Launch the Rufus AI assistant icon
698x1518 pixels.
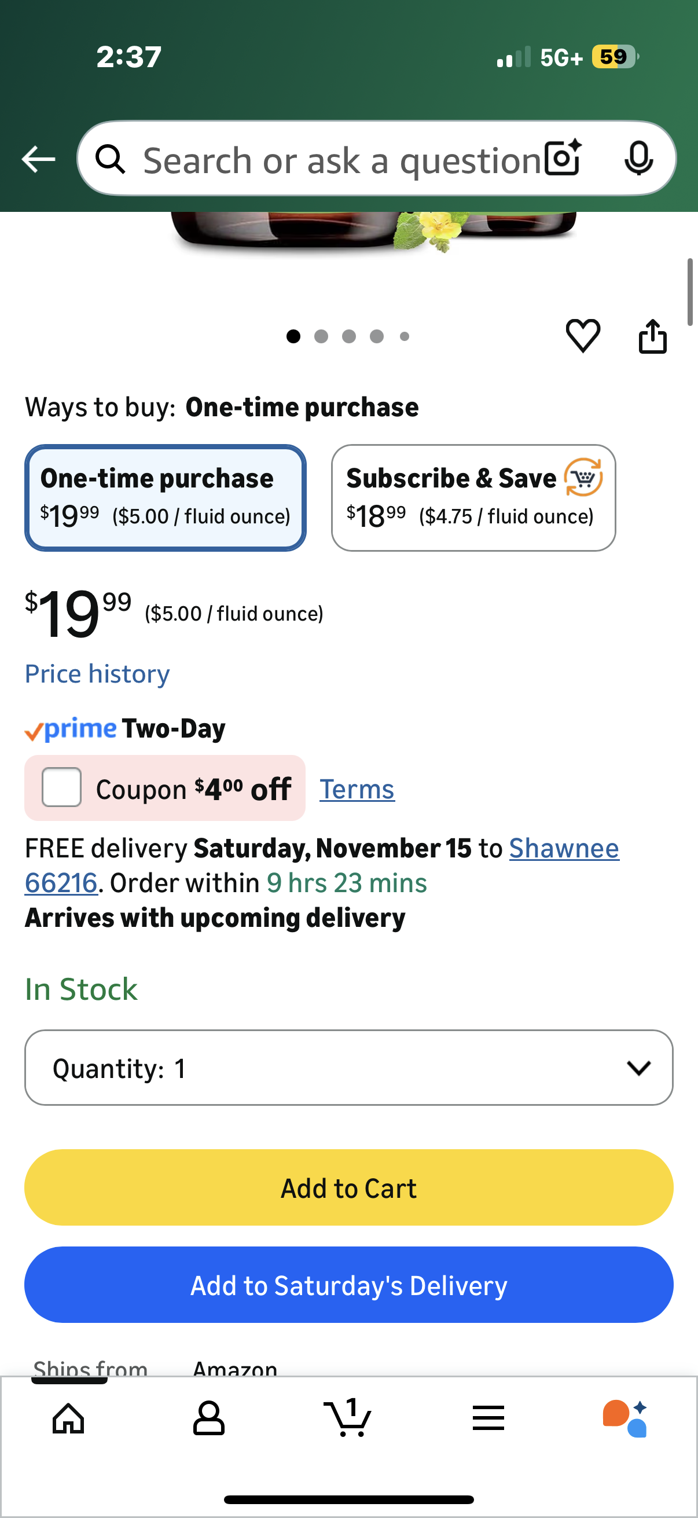626,1417
